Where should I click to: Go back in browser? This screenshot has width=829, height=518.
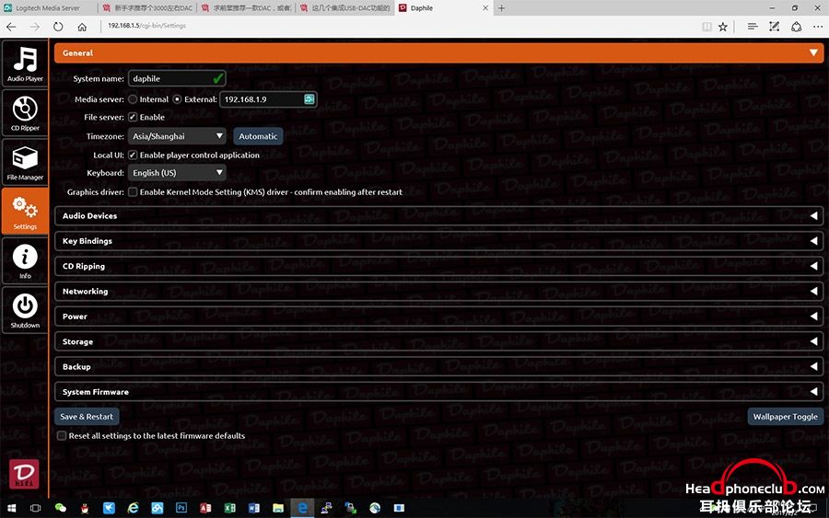coord(11,27)
